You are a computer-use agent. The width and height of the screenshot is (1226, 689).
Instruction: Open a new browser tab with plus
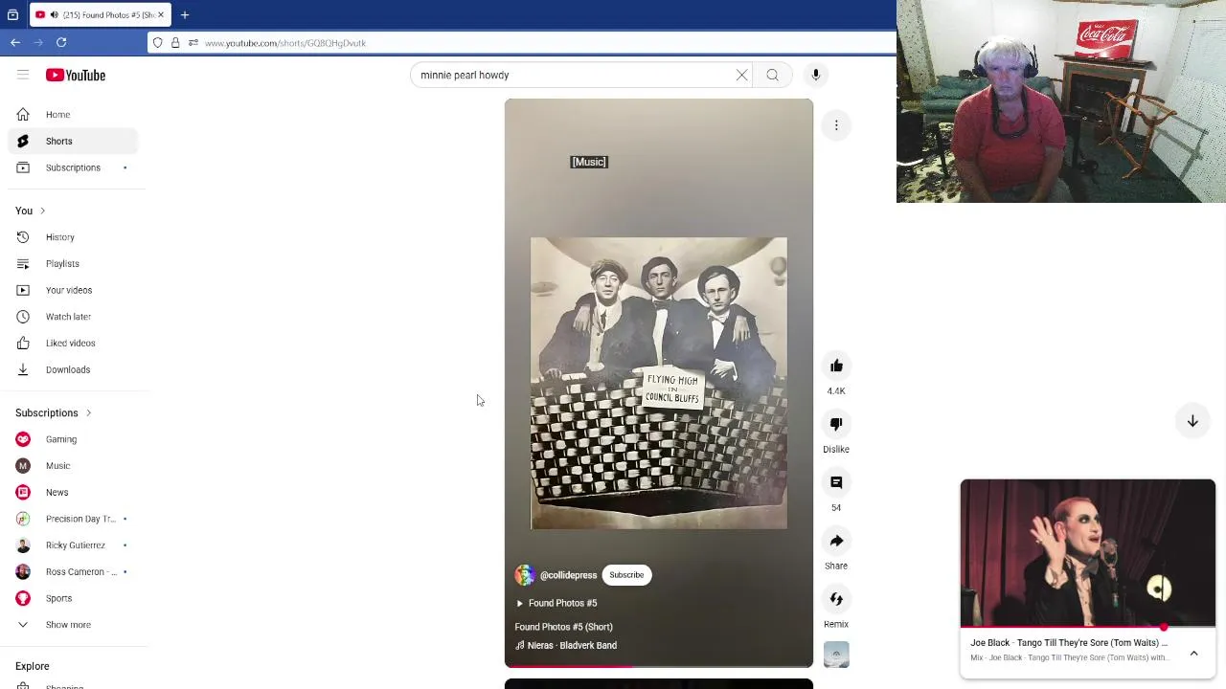185,14
